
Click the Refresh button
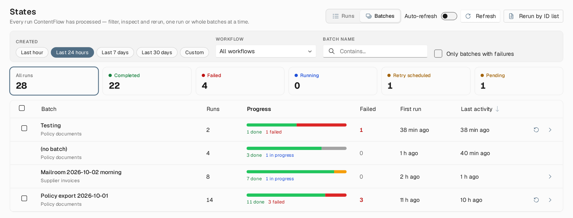coord(480,16)
